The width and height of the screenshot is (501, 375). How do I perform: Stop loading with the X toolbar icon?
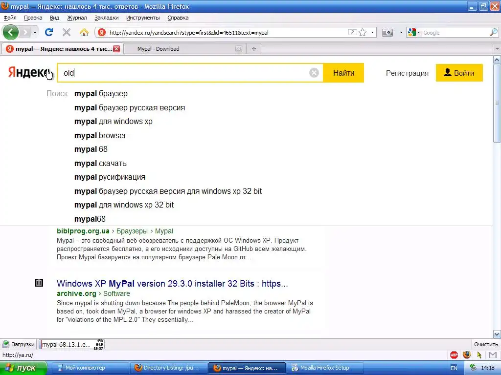pos(67,32)
